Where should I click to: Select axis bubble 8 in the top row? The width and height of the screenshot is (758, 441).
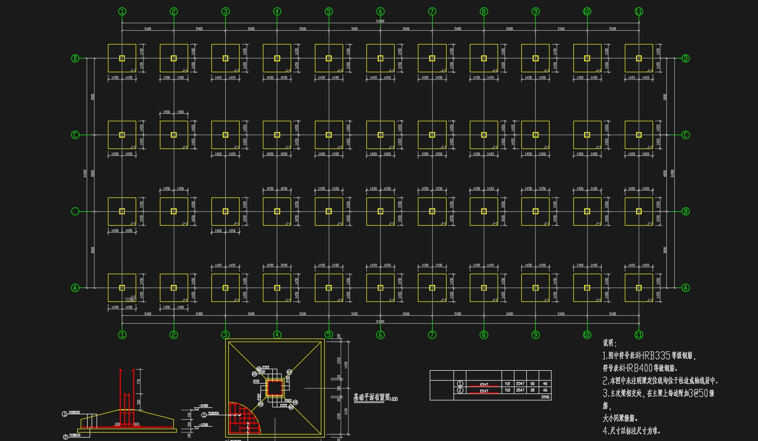[x=484, y=11]
